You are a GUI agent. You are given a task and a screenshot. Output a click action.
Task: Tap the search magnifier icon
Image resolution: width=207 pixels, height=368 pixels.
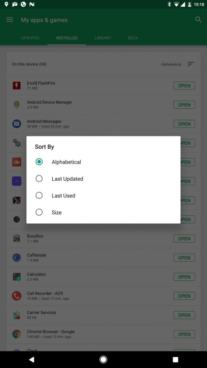(x=198, y=20)
